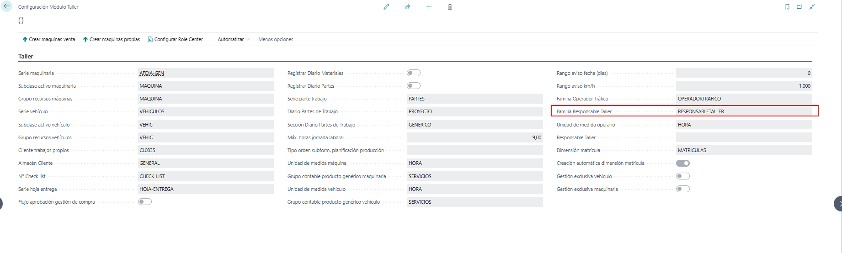842x253 pixels.
Task: Expand the right side panel arrow
Action: click(838, 204)
